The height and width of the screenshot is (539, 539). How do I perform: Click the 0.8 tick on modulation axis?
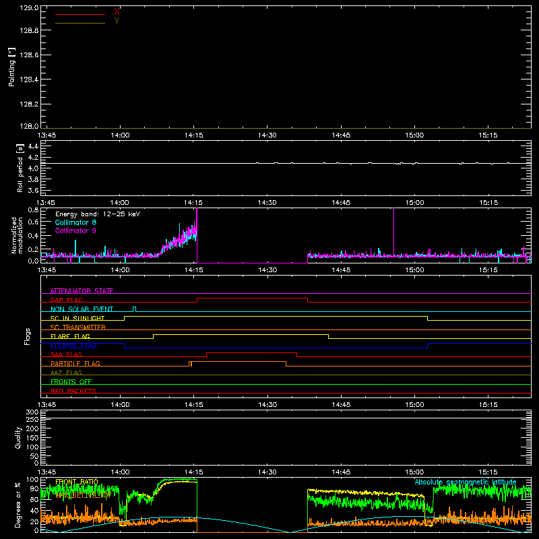point(33,210)
